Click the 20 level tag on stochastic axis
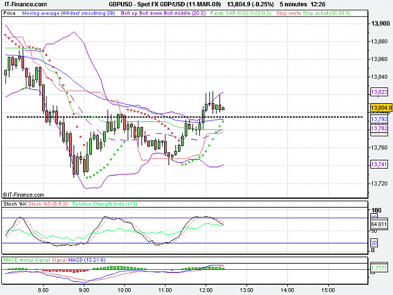The height and width of the screenshot is (295, 393). 374,243
